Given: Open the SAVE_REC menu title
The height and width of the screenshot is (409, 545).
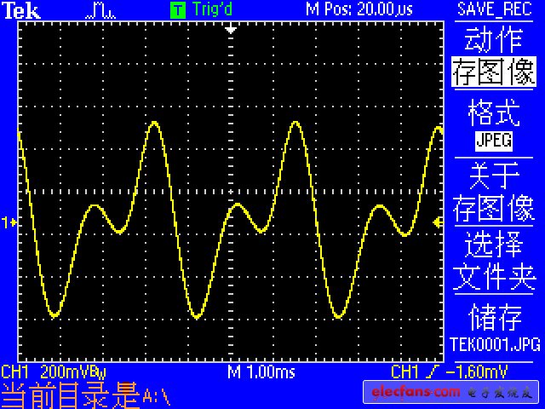Looking at the screenshot, I should click(494, 9).
